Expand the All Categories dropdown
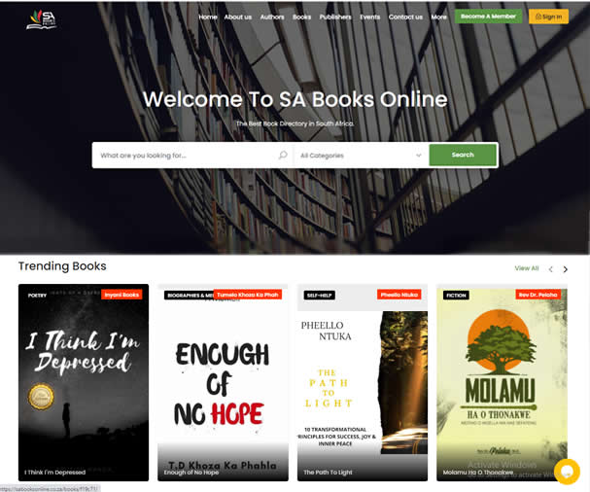This screenshot has width=590, height=492. coord(361,156)
